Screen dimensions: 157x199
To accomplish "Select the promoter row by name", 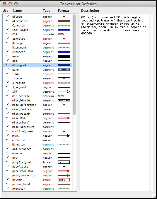I will 18,189.
